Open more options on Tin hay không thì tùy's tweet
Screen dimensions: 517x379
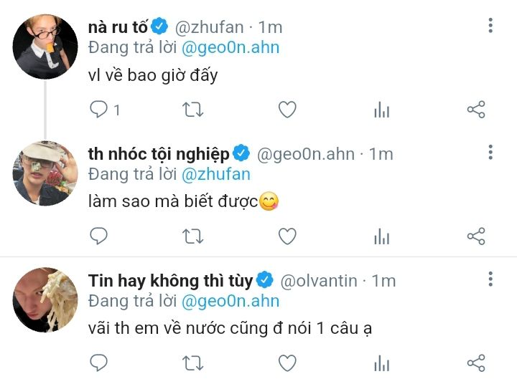[x=490, y=279]
